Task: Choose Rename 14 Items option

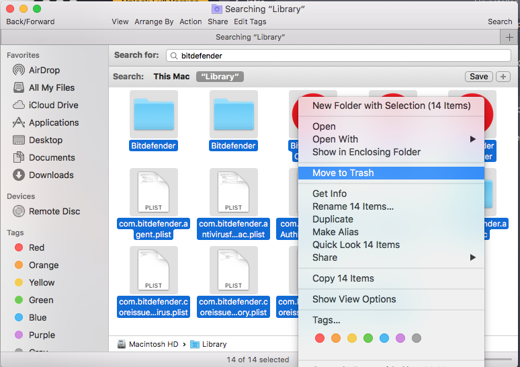Action: [x=353, y=206]
